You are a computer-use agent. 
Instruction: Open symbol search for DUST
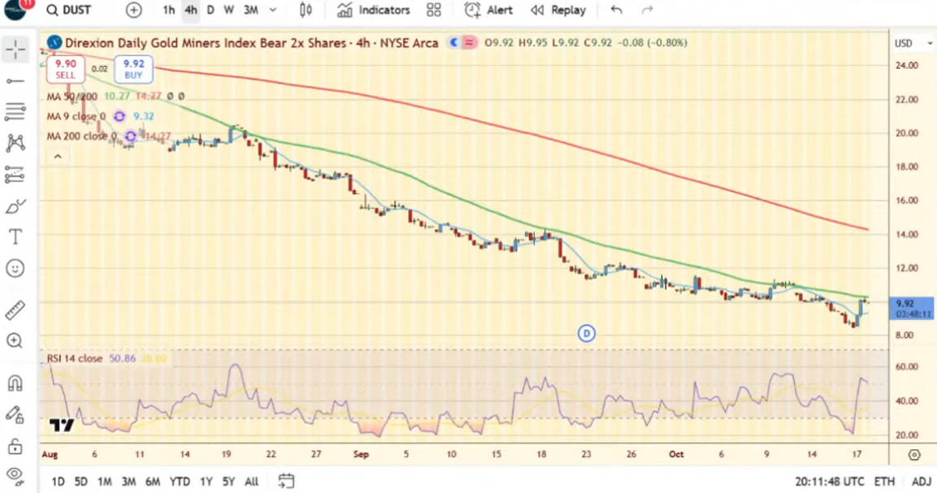coord(69,11)
